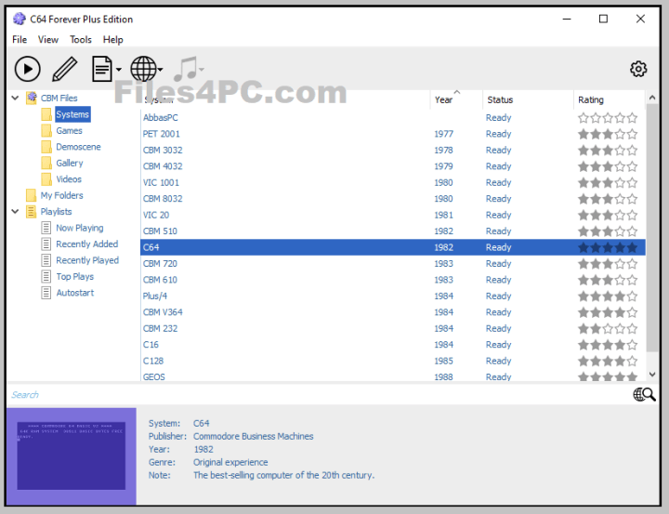This screenshot has width=669, height=514.
Task: Select the C64 system row
Action: (392, 247)
